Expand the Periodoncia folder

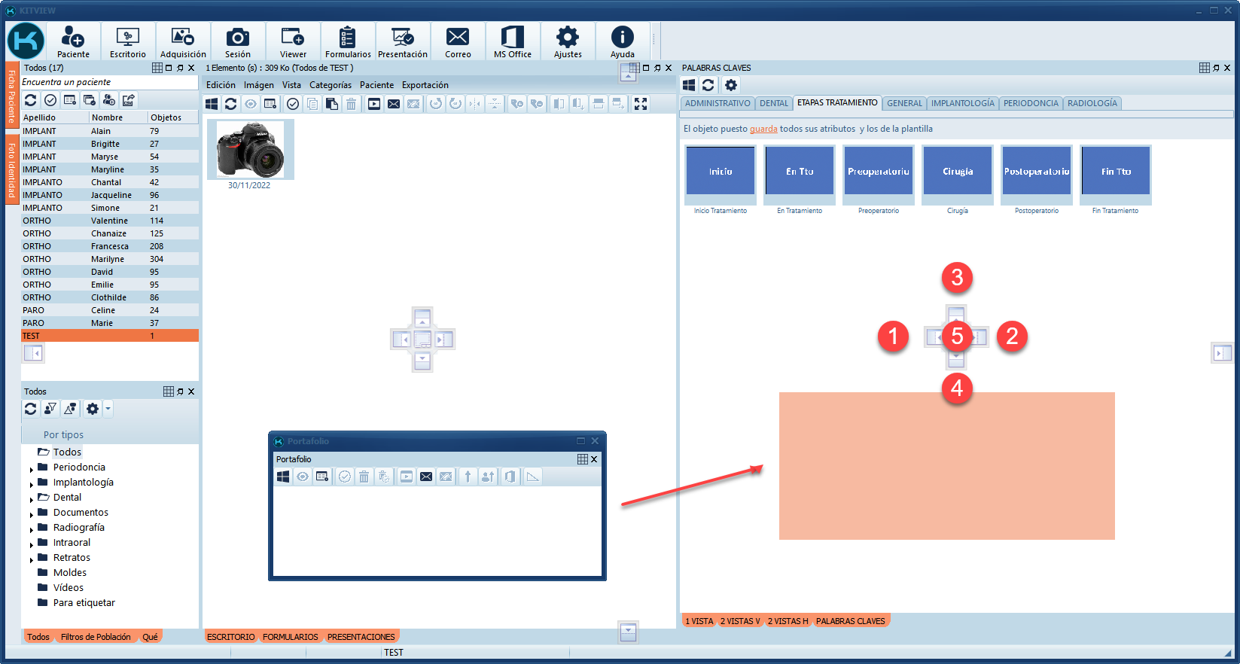click(x=32, y=469)
